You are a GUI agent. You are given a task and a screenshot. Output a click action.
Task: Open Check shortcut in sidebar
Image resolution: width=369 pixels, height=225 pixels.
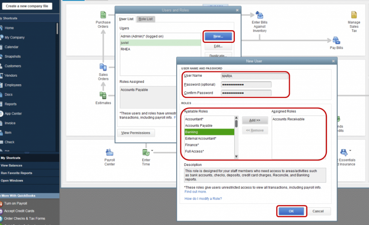(x=9, y=142)
